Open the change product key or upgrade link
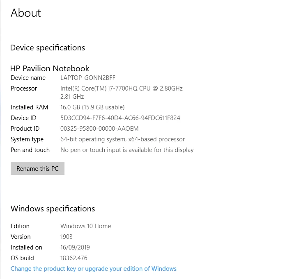 pyautogui.click(x=94, y=269)
